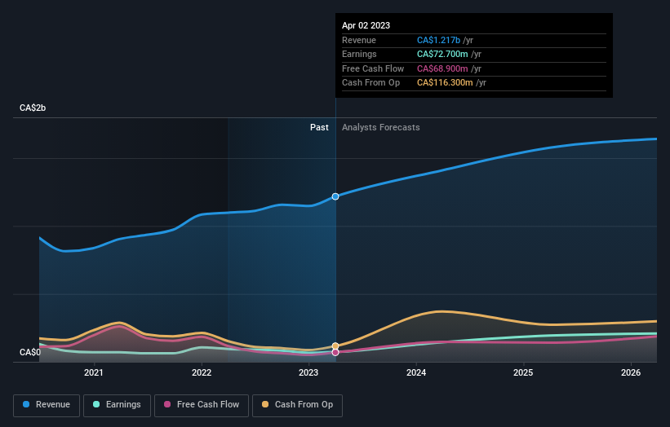The width and height of the screenshot is (670, 427).
Task: Click the blue Revenue legend dot
Action: pyautogui.click(x=26, y=404)
